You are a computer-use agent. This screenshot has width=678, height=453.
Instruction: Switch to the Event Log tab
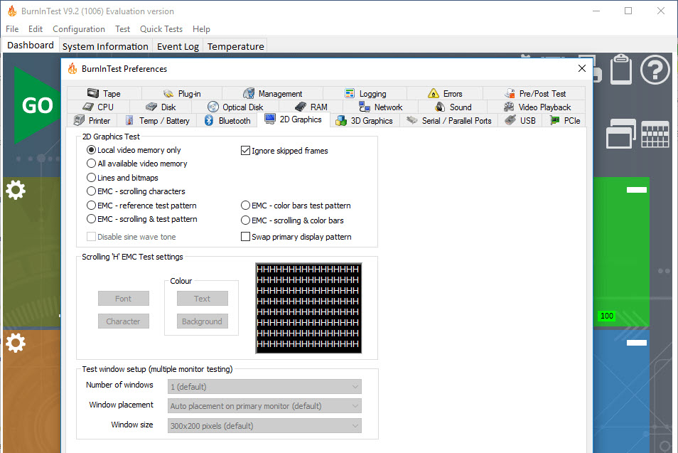coord(178,46)
